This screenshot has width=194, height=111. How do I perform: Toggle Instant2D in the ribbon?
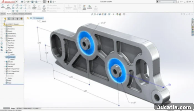90,7
